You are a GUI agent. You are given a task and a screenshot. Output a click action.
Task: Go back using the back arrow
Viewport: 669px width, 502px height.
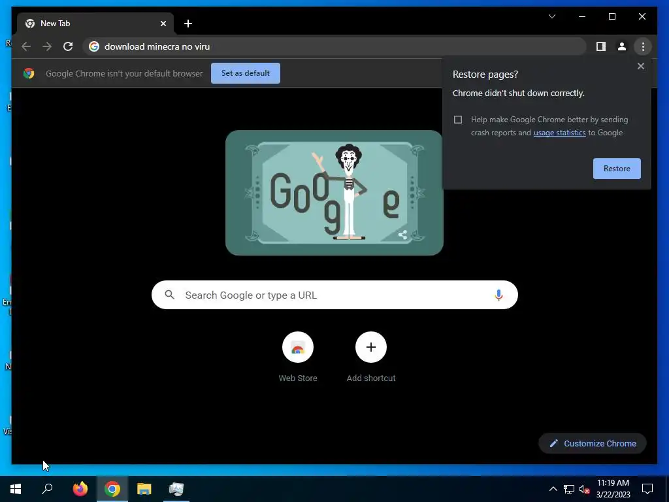tap(26, 46)
